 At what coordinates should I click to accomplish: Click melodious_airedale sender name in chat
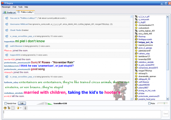14,93
